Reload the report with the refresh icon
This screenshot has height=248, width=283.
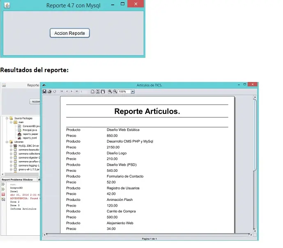[55, 91]
